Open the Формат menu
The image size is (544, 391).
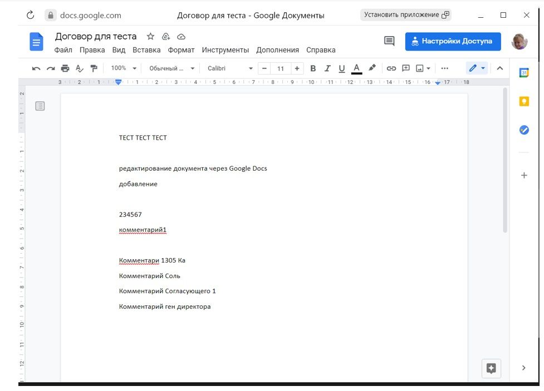pyautogui.click(x=181, y=50)
